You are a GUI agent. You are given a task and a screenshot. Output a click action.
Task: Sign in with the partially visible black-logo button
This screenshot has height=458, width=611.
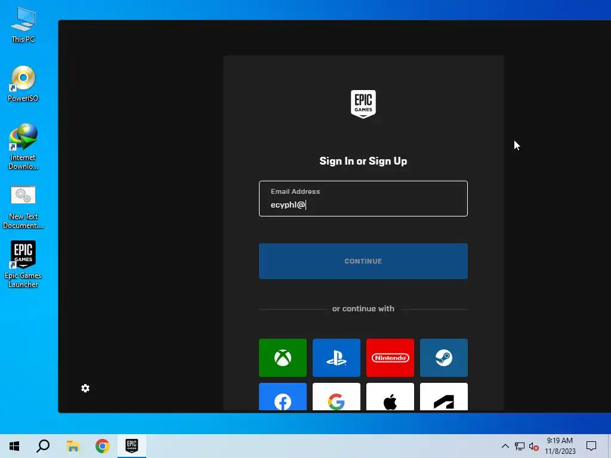click(x=444, y=397)
